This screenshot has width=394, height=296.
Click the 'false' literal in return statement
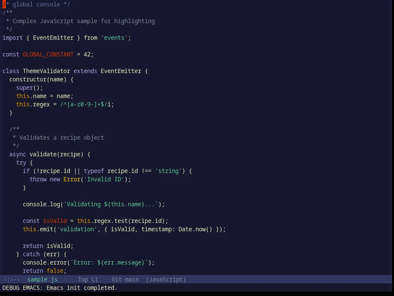55,271
